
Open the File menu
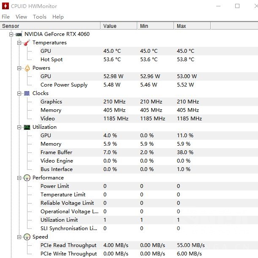pos(5,17)
